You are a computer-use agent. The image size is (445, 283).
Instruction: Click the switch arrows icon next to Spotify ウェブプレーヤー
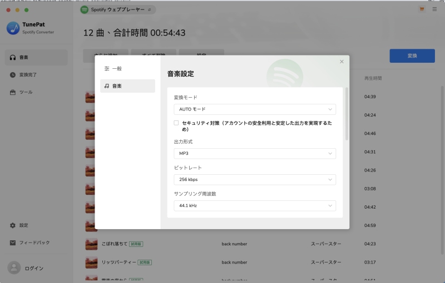[x=150, y=9]
